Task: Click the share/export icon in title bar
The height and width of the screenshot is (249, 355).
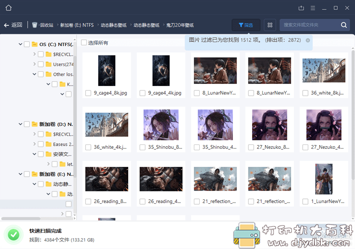Action: (301, 8)
